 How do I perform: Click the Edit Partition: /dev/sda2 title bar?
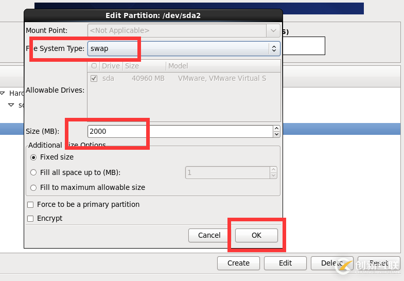click(153, 15)
